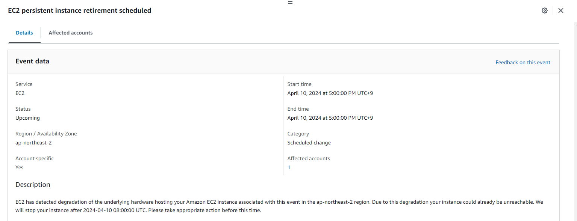Viewport: 577px width, 221px height.
Task: Click the right-side vertical scrollbar
Action: [575, 113]
